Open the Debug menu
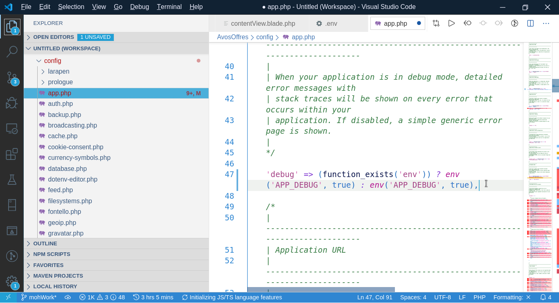 (140, 7)
